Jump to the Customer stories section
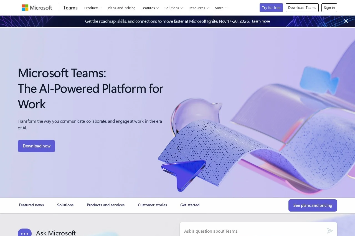 [x=152, y=205]
